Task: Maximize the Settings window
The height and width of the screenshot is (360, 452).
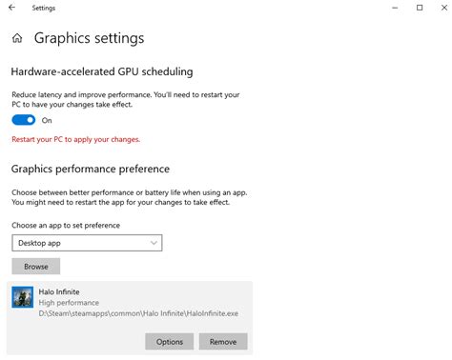Action: coord(420,8)
